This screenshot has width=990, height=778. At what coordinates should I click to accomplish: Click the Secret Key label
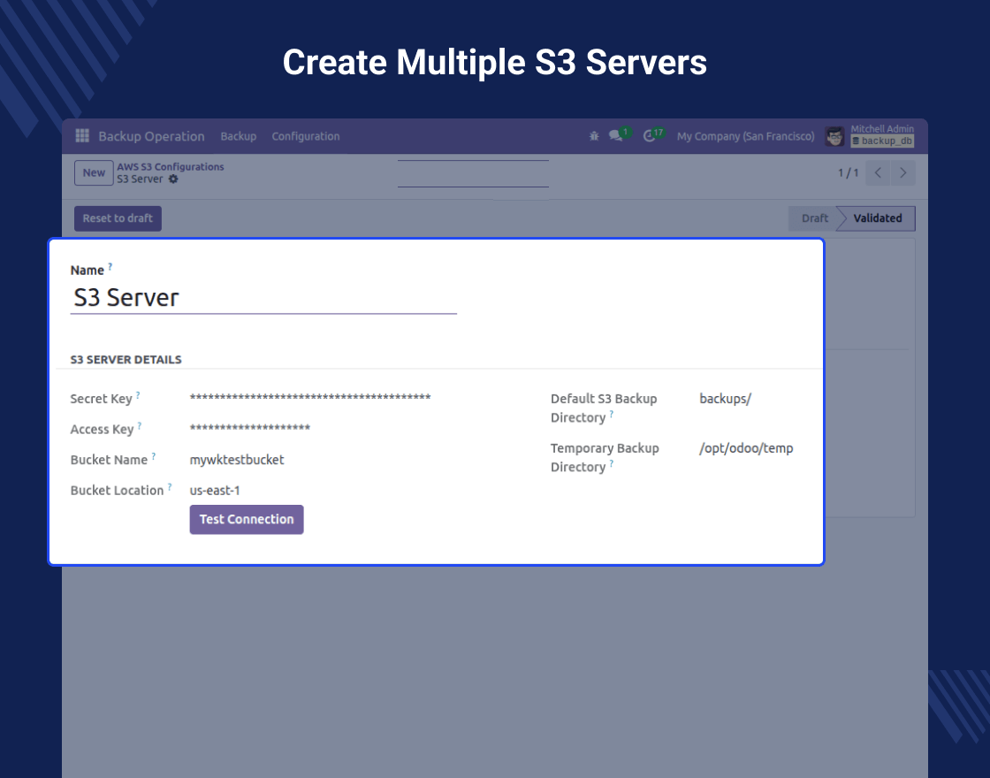(101, 399)
